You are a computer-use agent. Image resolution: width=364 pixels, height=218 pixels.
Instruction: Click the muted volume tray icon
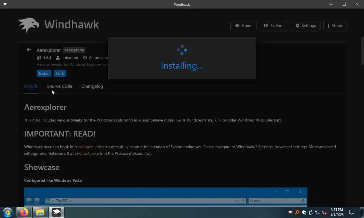324,212
